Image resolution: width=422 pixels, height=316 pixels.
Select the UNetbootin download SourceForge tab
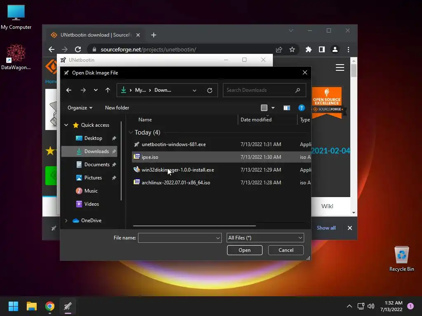(96, 35)
